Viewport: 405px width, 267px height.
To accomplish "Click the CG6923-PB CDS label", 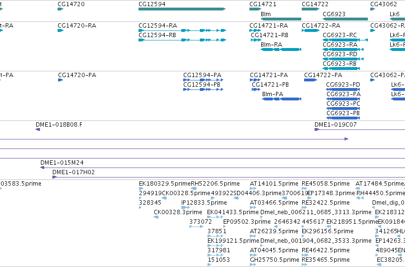I will point(343,113).
